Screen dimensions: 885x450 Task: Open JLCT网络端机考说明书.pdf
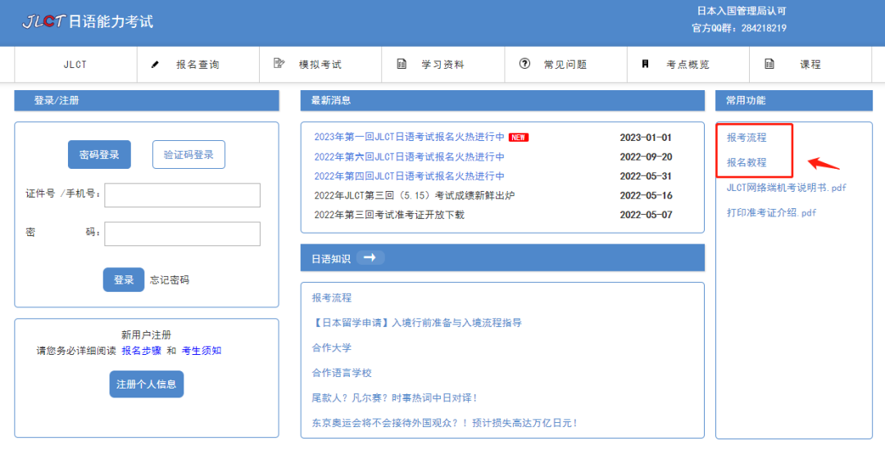pyautogui.click(x=787, y=188)
